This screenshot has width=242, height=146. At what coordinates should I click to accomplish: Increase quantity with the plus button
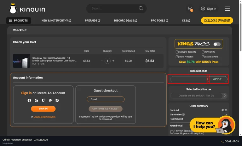(113, 61)
